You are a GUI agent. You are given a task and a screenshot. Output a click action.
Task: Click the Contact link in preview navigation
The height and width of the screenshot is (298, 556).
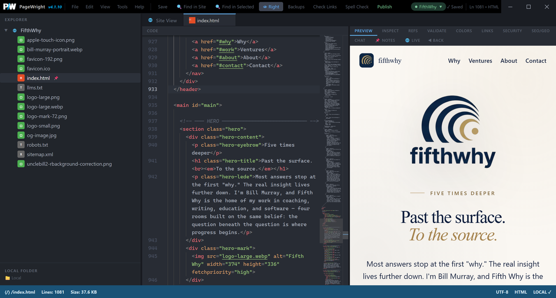pos(536,61)
